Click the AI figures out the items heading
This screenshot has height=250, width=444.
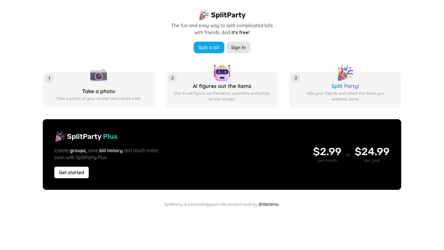(222, 86)
